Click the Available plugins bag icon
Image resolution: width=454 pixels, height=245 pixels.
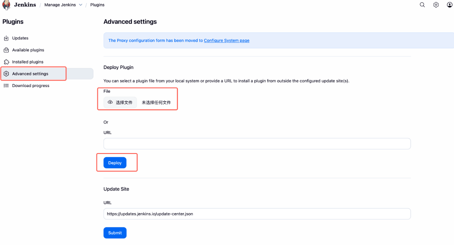point(6,50)
